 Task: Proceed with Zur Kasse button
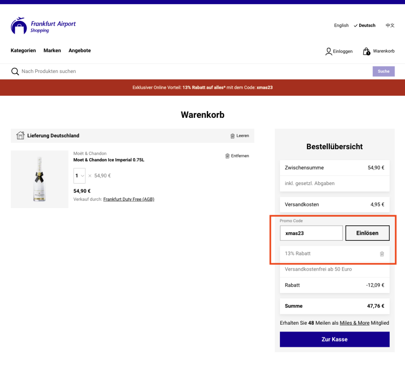point(334,339)
